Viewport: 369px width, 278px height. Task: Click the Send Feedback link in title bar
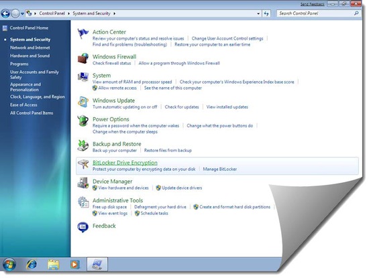pos(312,4)
